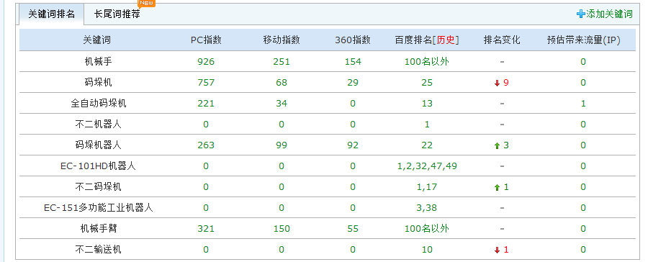This screenshot has height=262, width=648.
Task: Click 360 index value 29
Action: [x=353, y=83]
